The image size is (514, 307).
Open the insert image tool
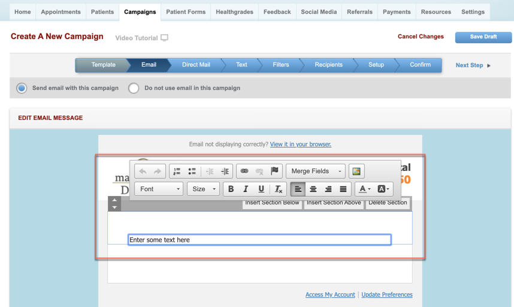356,171
